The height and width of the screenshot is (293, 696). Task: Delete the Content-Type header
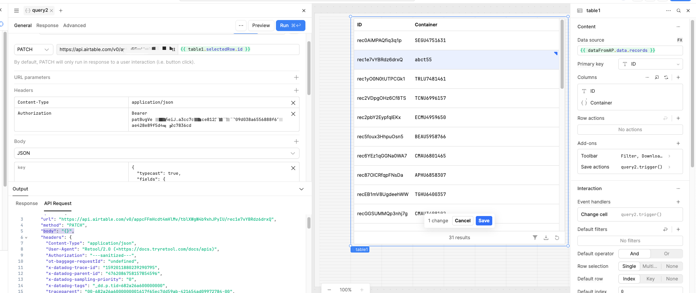[x=293, y=103]
